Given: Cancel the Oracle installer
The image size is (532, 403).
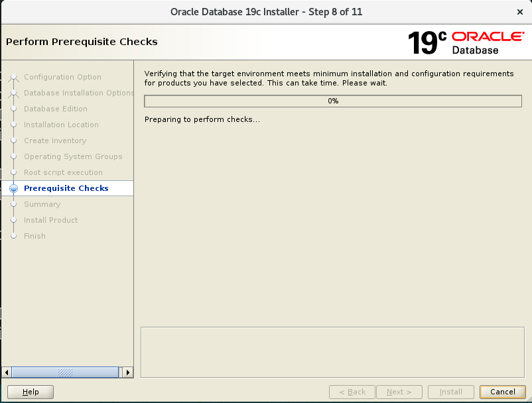Looking at the screenshot, I should tap(503, 392).
